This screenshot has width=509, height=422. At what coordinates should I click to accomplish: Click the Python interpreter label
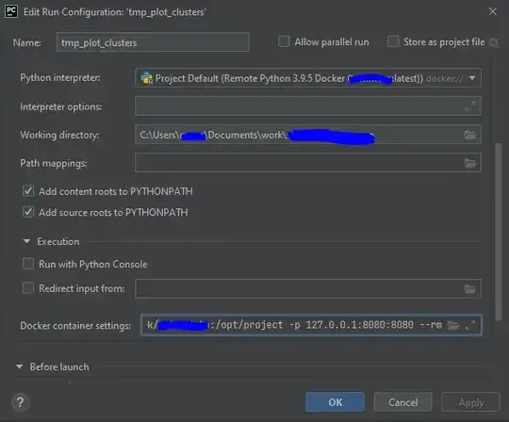(60, 78)
